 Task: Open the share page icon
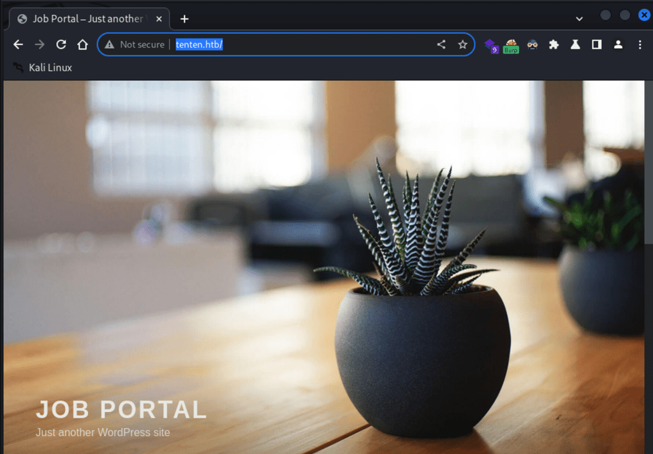[441, 45]
